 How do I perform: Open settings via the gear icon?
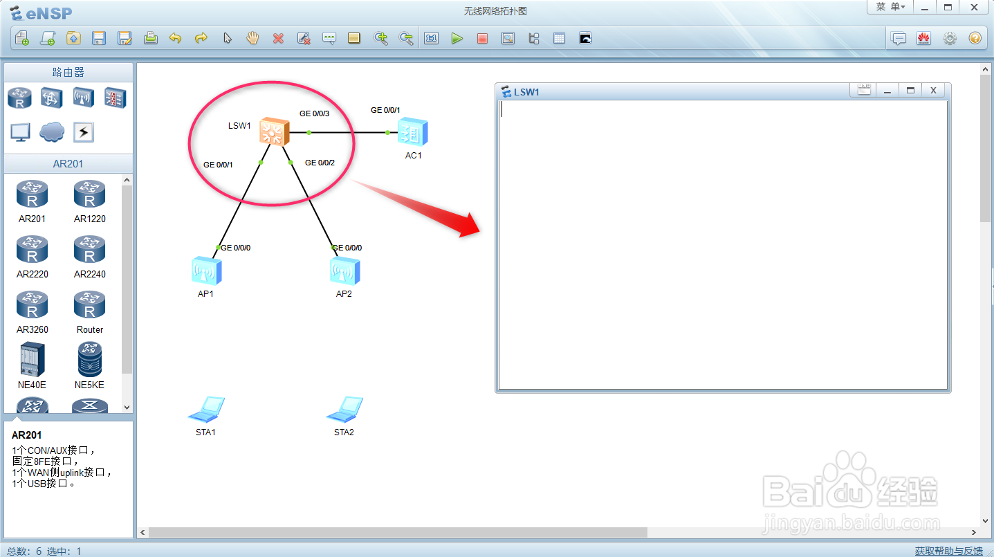pos(950,38)
